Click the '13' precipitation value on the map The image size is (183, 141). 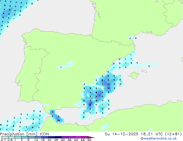pos(109,88)
